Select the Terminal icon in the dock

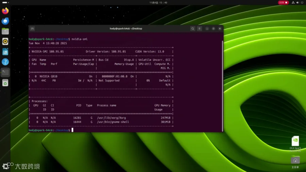tap(5, 72)
